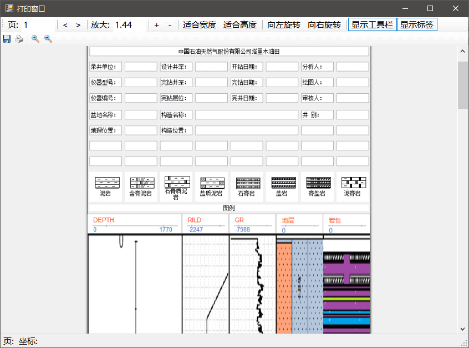
Task: Click 适合高度 to fit height
Action: pos(240,25)
